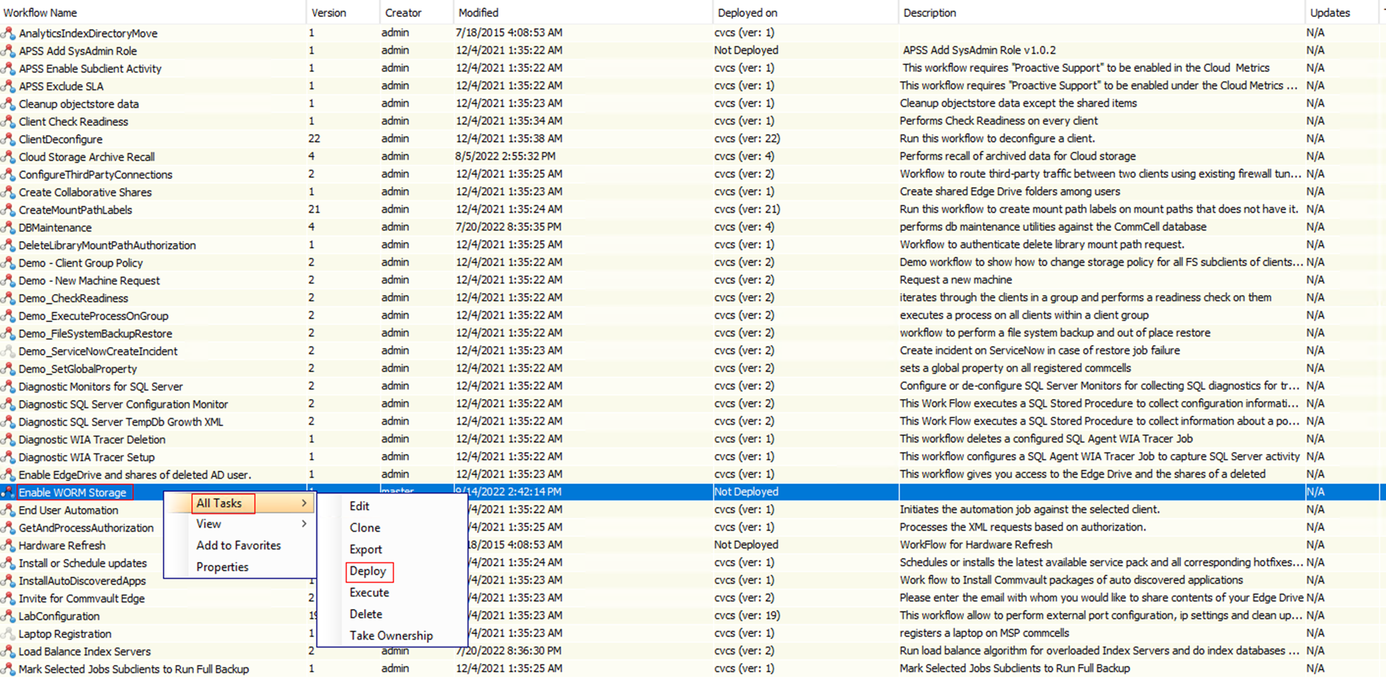Sort by the Modified column header
Screen dimensions: 1386x678
coord(479,13)
